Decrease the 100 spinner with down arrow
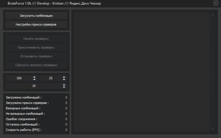 (x=35, y=80)
